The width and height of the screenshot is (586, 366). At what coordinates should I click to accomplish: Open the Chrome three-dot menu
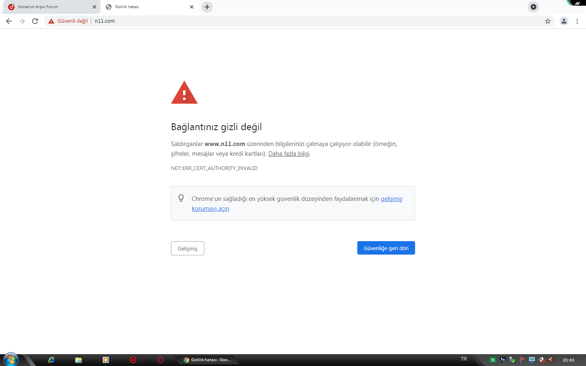577,21
